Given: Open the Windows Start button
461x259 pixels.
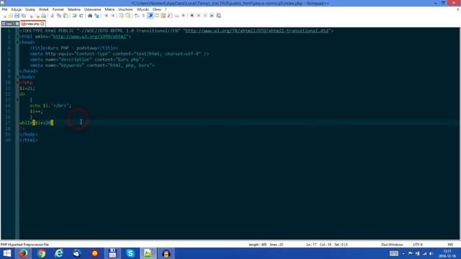Looking at the screenshot, I should click(6, 253).
